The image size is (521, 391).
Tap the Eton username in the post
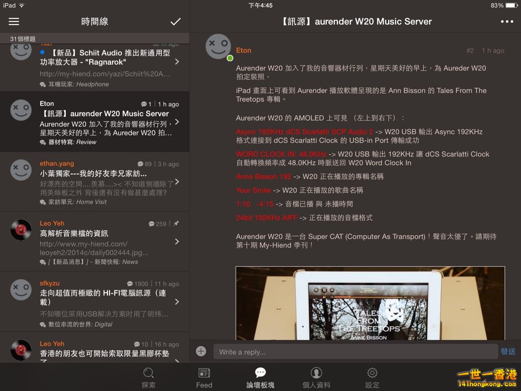click(244, 50)
